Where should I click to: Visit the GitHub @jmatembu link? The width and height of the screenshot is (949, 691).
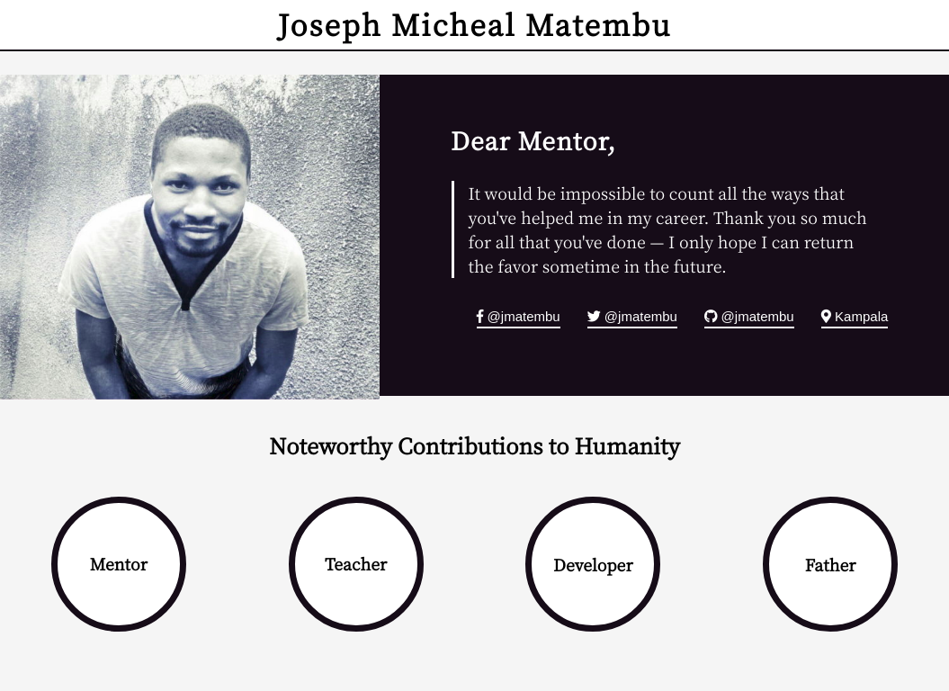coord(757,317)
